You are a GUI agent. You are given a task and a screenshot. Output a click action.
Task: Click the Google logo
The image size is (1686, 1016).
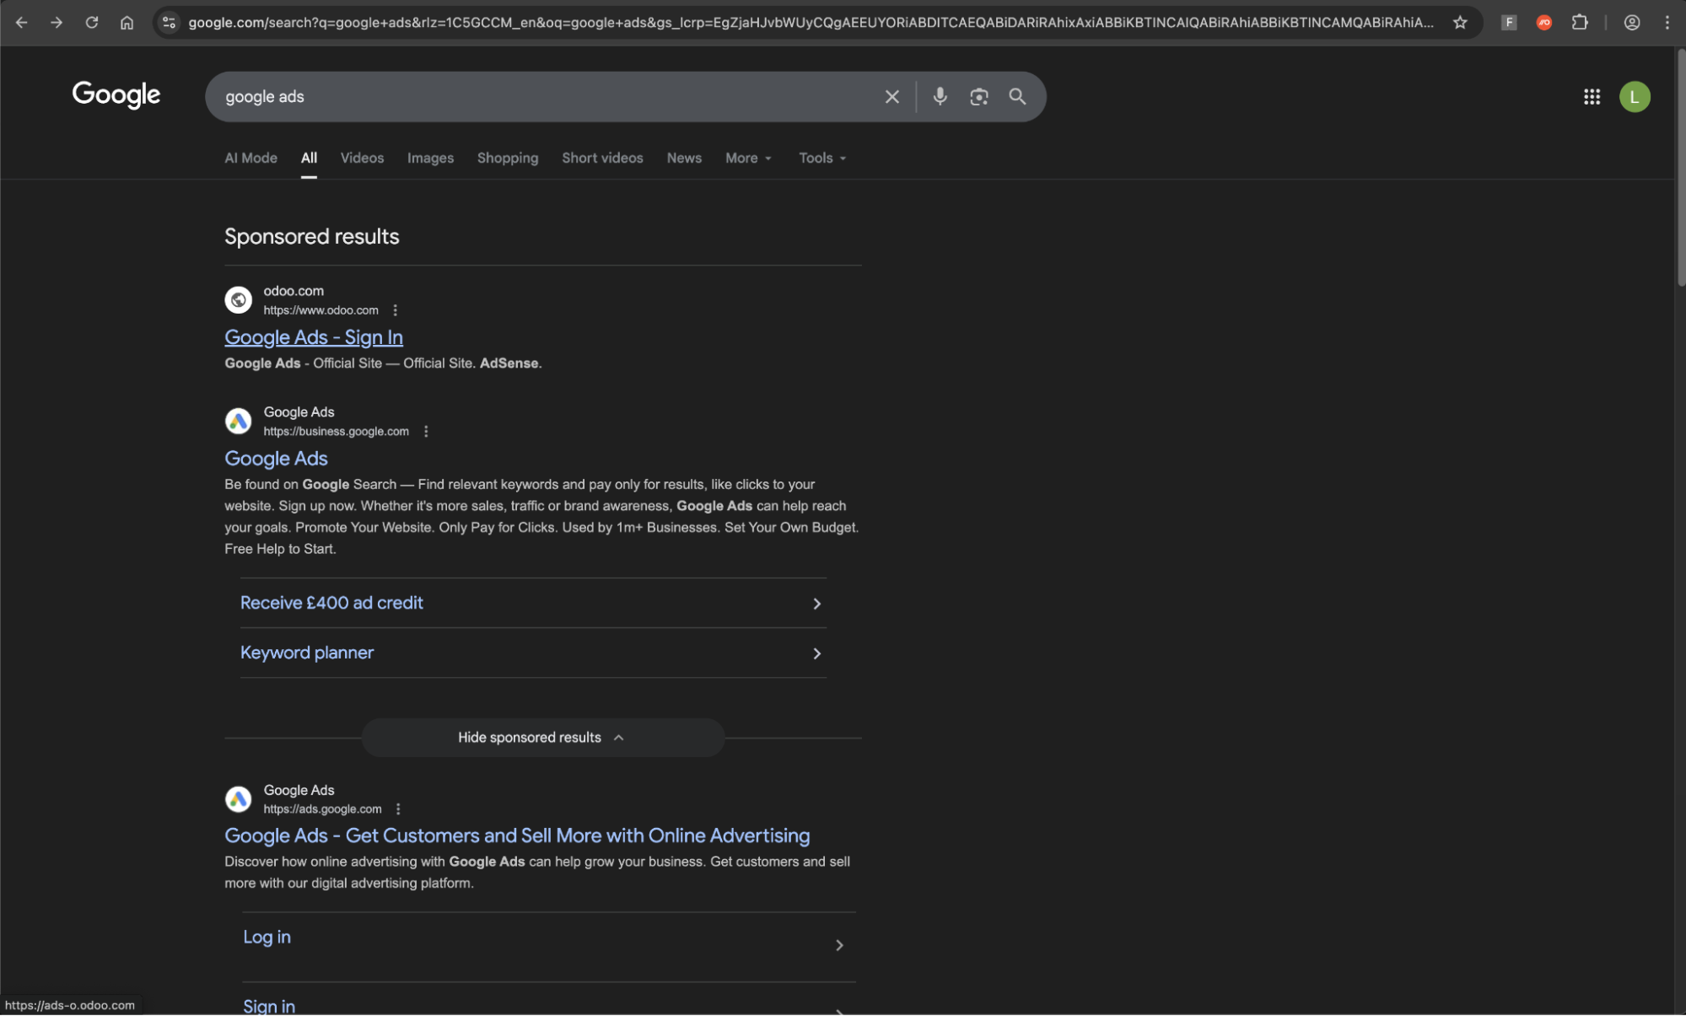click(116, 95)
